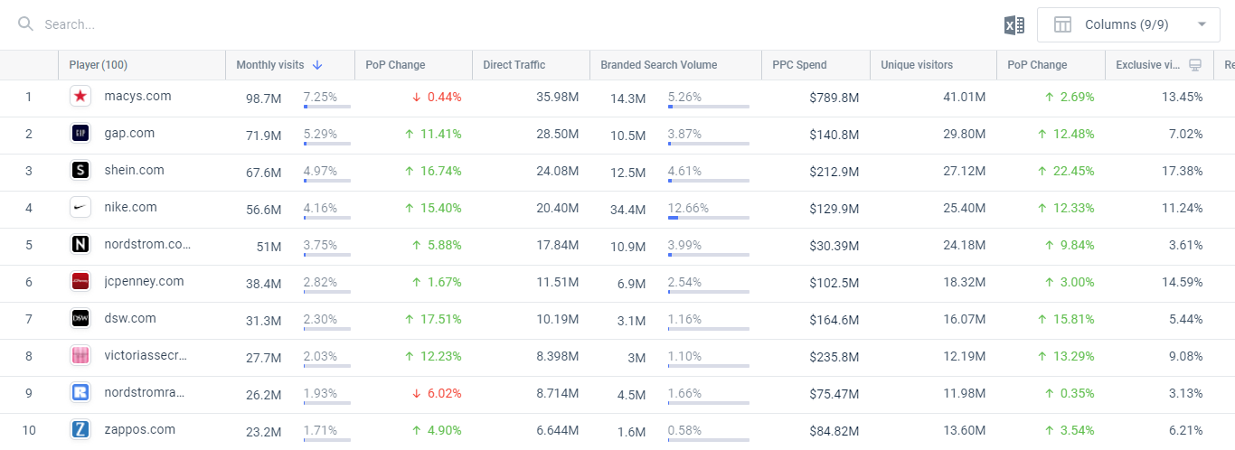Viewport: 1235px width, 450px height.
Task: Click nike.com 12.66% branded search share bar
Action: pos(709,218)
